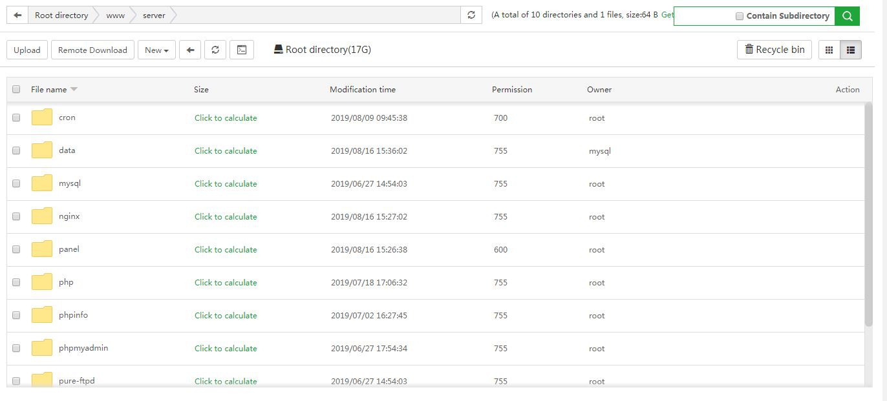Enable the Contain Subdirectory checkbox
Image resolution: width=887 pixels, height=401 pixels.
click(x=740, y=16)
